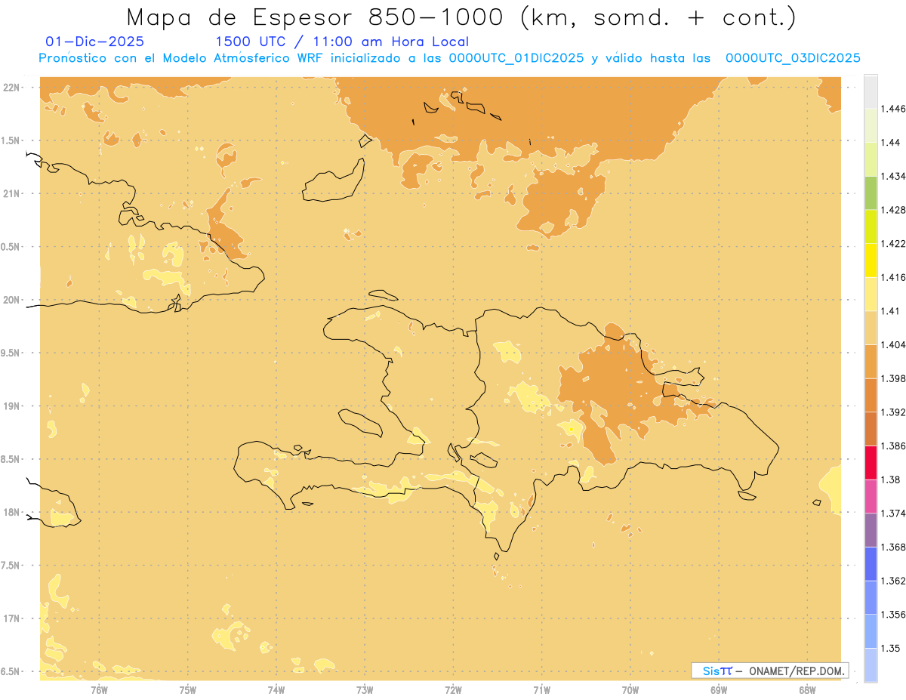
Task: Click the '76W' longitude label
Action: pos(99,689)
